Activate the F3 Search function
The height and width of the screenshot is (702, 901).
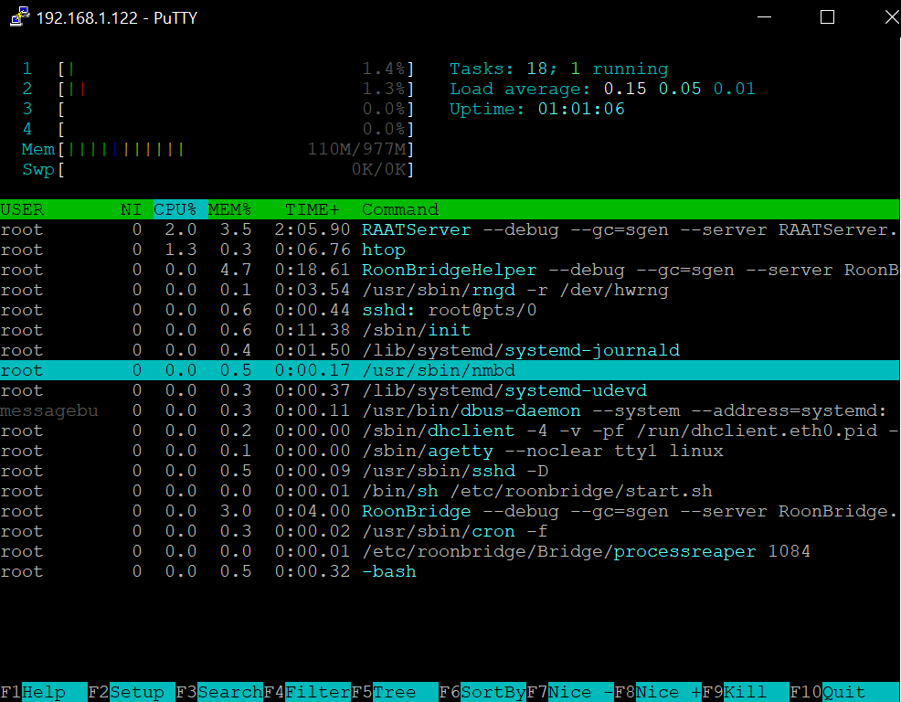219,692
